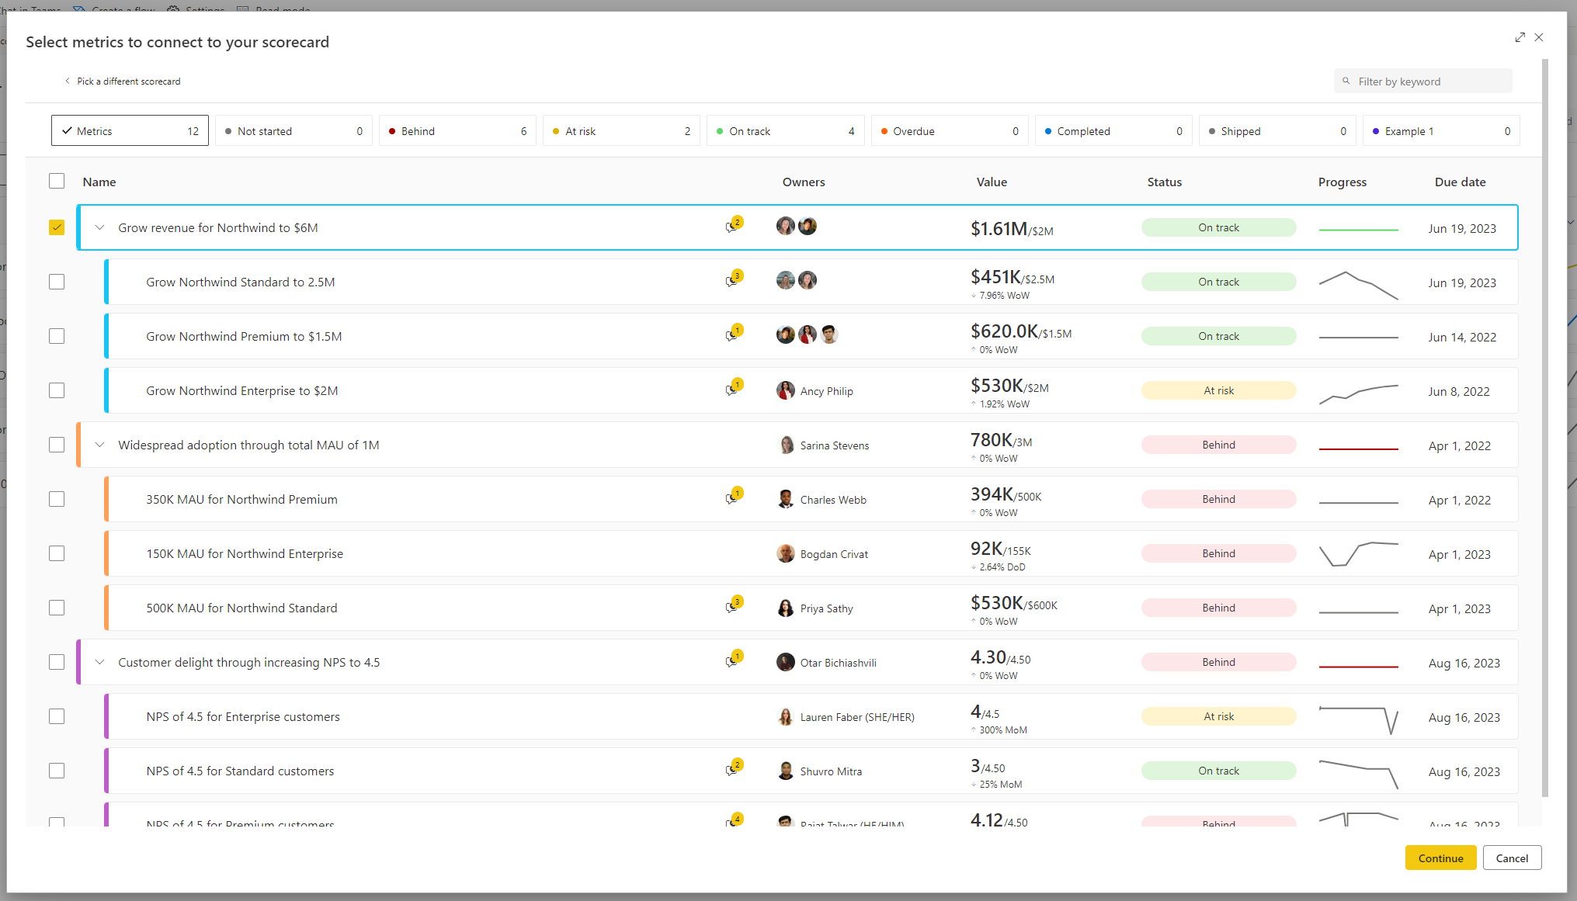The image size is (1577, 901).
Task: Click Sarina Stevens owner avatar
Action: [x=786, y=445]
